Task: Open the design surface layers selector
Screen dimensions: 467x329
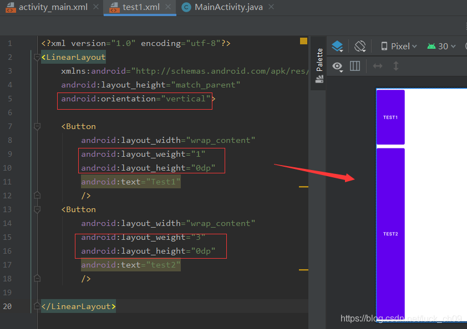Action: click(x=337, y=47)
